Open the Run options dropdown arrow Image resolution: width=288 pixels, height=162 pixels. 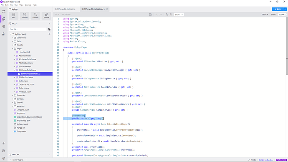coord(285,9)
